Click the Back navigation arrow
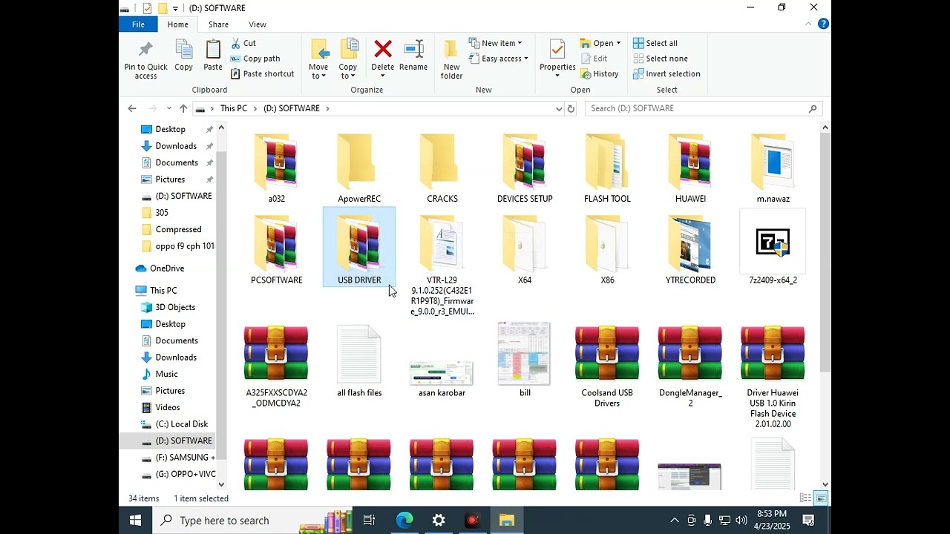 tap(132, 108)
